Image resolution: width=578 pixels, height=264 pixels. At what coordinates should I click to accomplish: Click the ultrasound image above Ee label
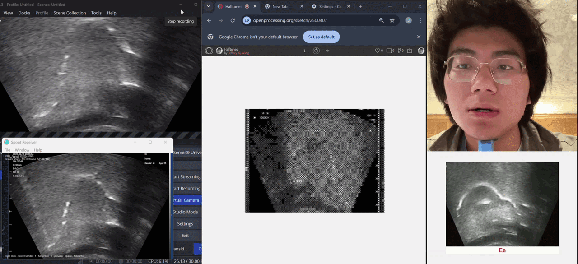pyautogui.click(x=502, y=204)
